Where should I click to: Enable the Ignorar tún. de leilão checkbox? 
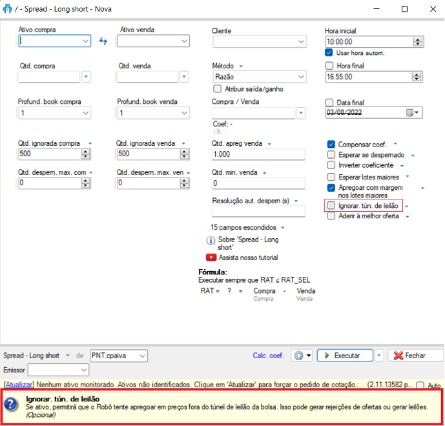(331, 206)
